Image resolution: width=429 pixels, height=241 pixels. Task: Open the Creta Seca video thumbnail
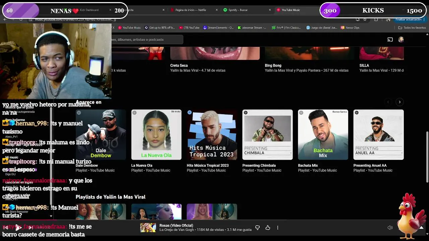point(215,53)
